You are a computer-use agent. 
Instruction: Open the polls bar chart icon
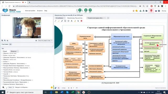point(140,11)
